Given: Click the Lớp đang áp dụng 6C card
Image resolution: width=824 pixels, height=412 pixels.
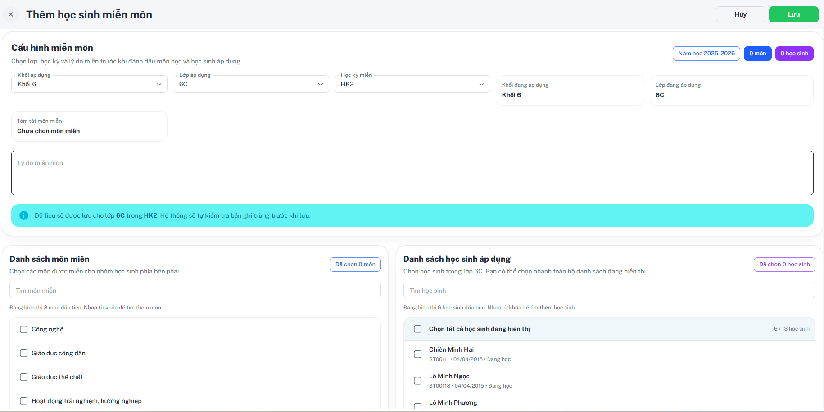Looking at the screenshot, I should click(x=731, y=90).
